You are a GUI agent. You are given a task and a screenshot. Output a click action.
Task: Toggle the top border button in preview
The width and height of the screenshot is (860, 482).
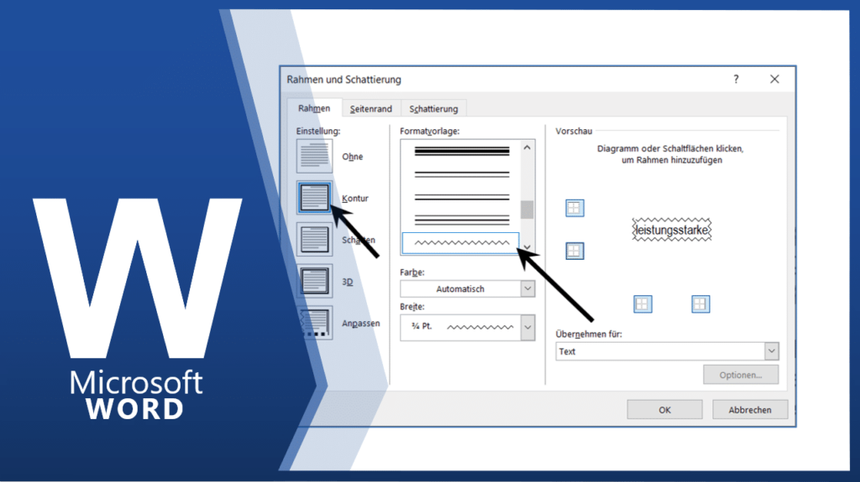(574, 208)
